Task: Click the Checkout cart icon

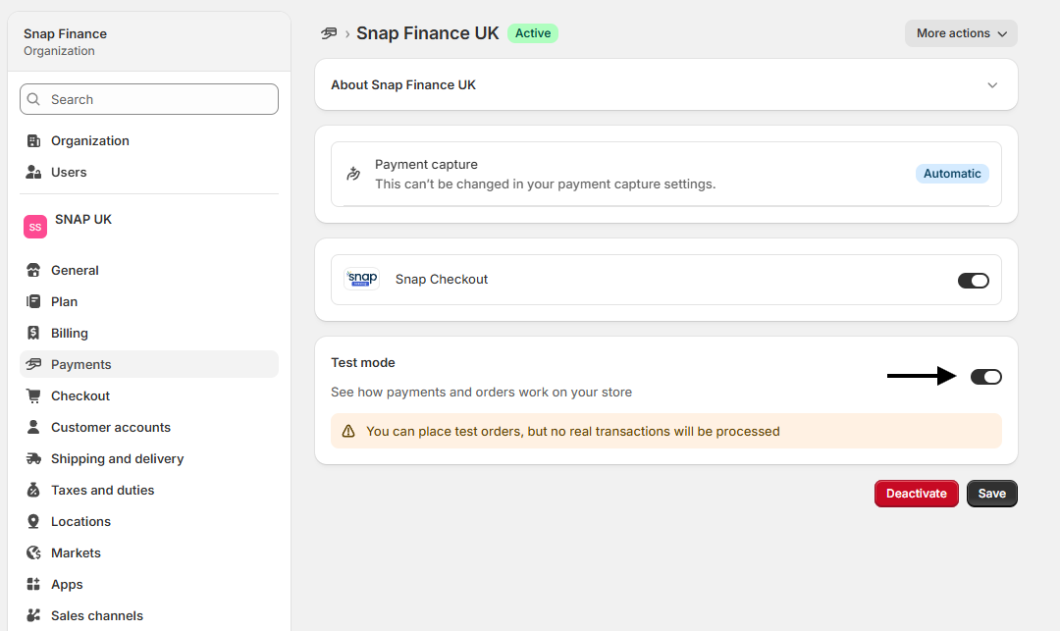Action: coord(33,395)
